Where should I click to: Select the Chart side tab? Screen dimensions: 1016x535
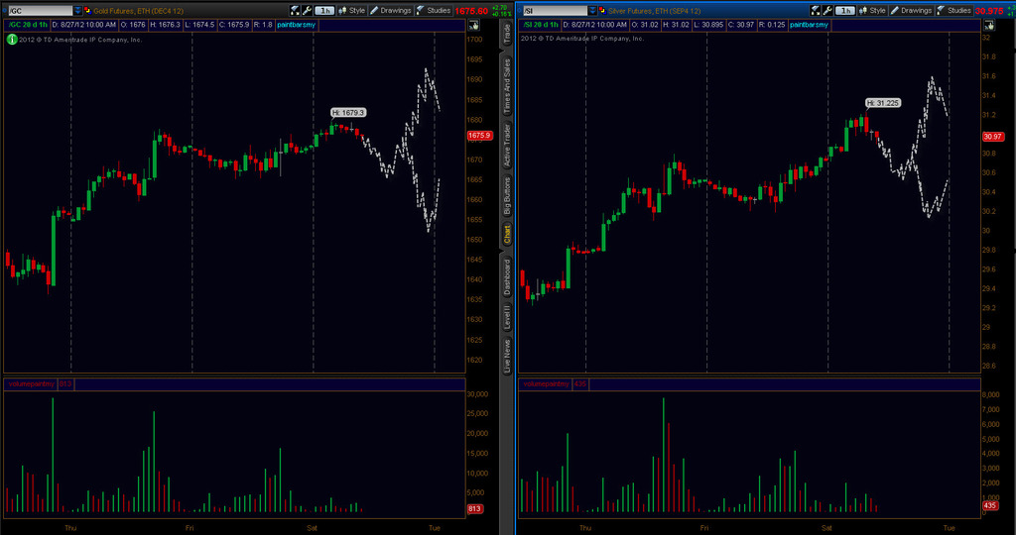(507, 234)
